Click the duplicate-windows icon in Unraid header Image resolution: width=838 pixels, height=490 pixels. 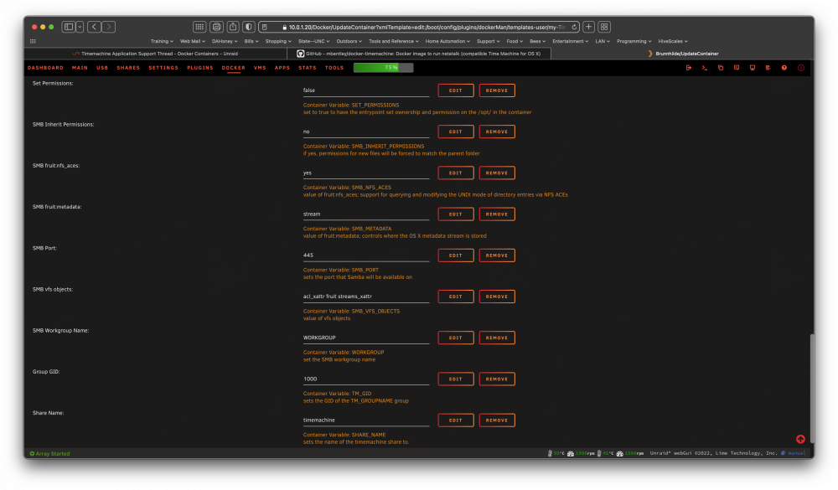pyautogui.click(x=721, y=68)
